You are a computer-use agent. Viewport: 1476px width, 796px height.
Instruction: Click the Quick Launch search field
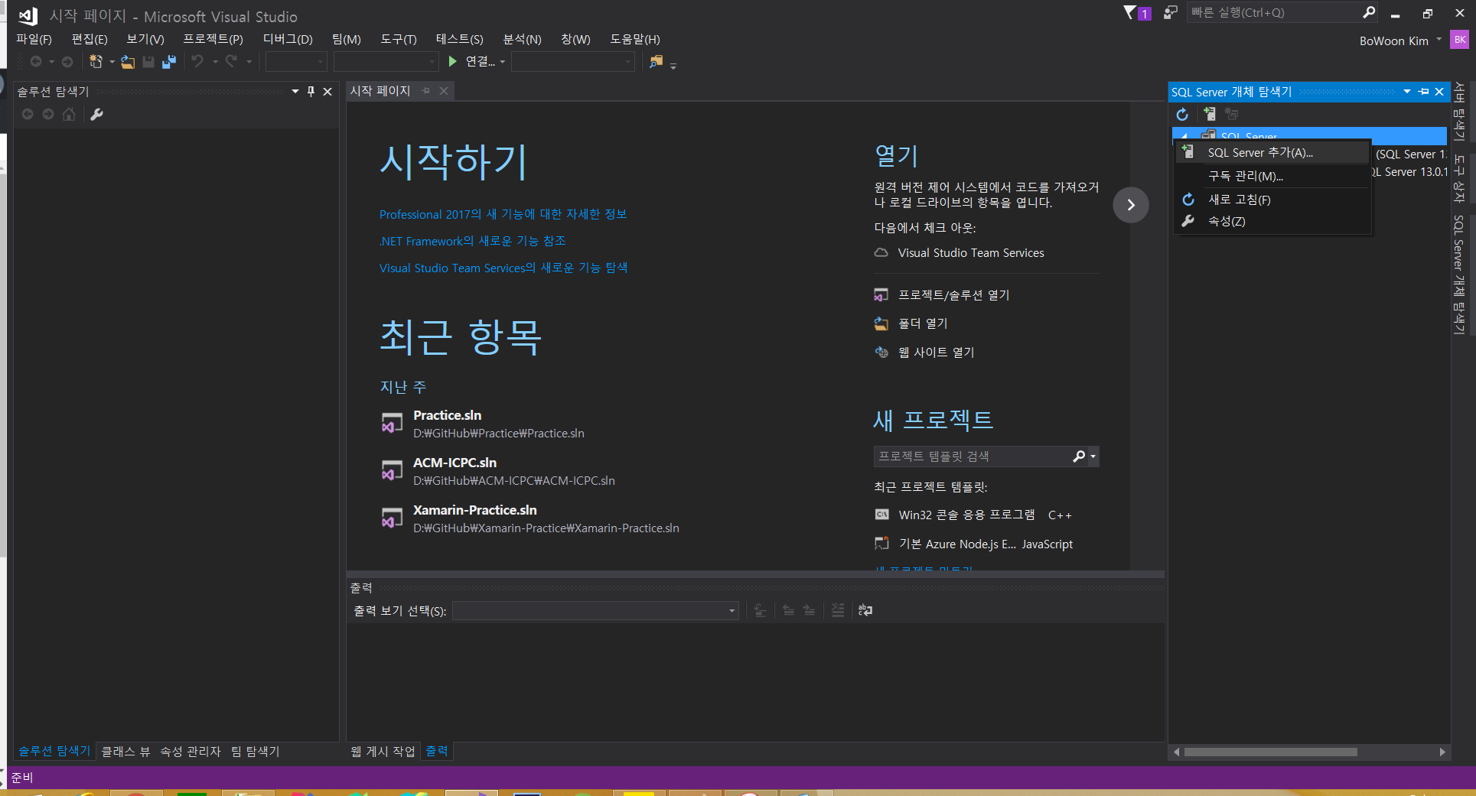[1272, 12]
